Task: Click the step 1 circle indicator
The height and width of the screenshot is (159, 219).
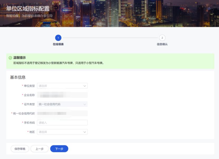Action: [x=58, y=38]
